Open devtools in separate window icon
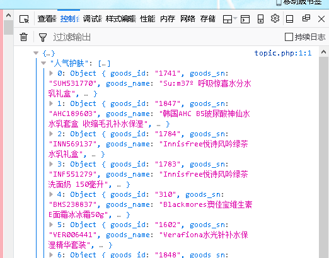The width and height of the screenshot is (329, 258). point(306,18)
